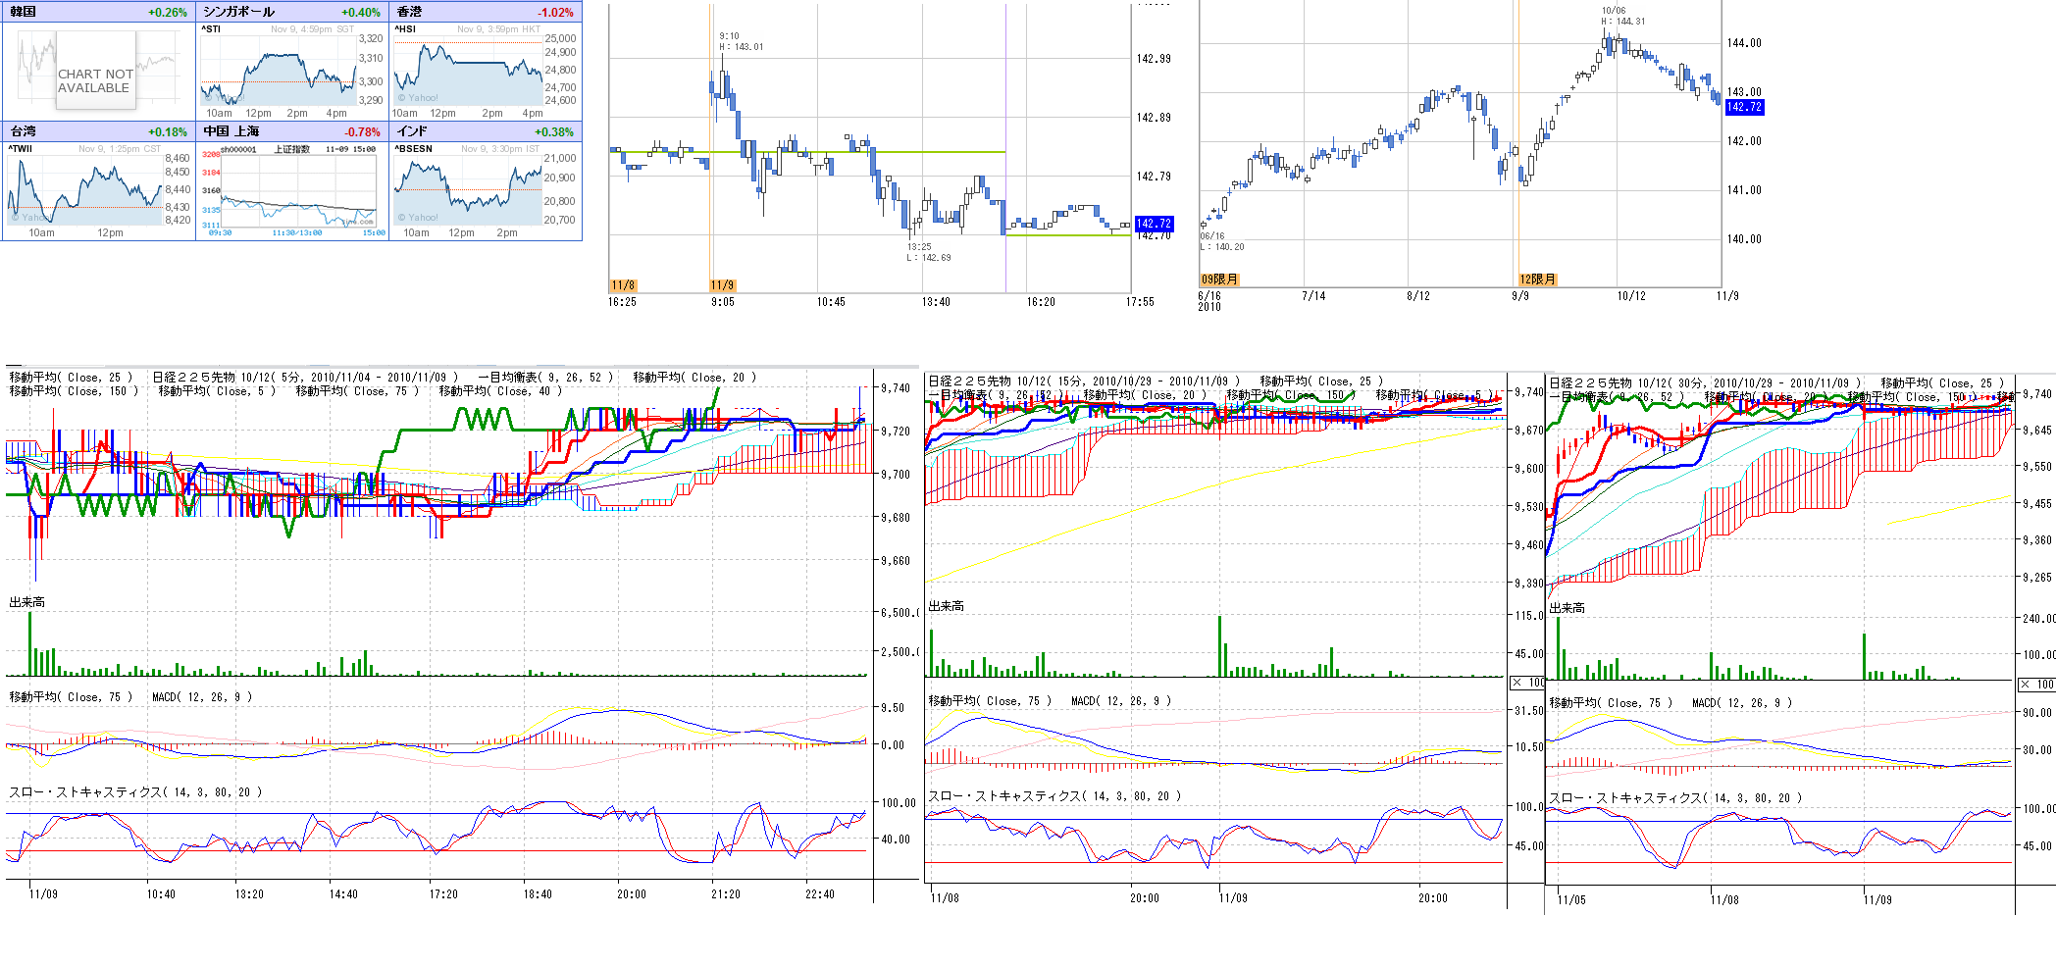Click the 11/9 date marker on intraday chart
2056x967 pixels.
pyautogui.click(x=722, y=285)
